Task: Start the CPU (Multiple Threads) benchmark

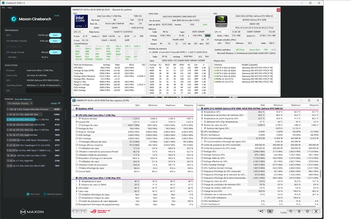Action: [x=55, y=41]
